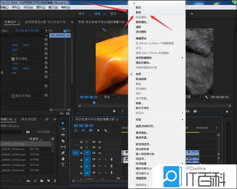
Task: Switch to 媒体浏览器 tab
Action: point(29,119)
